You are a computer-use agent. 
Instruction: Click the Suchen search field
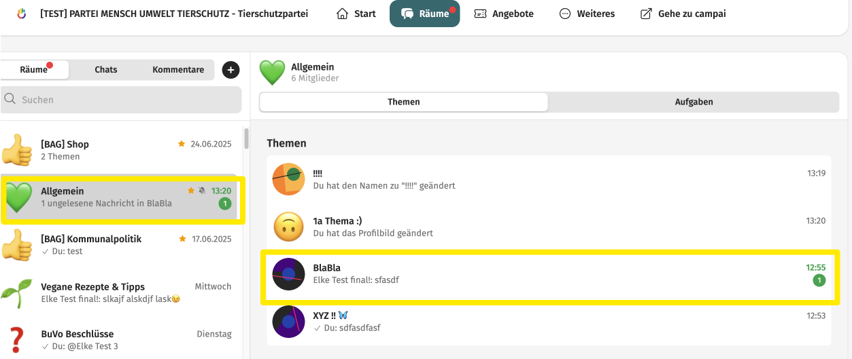click(x=121, y=99)
